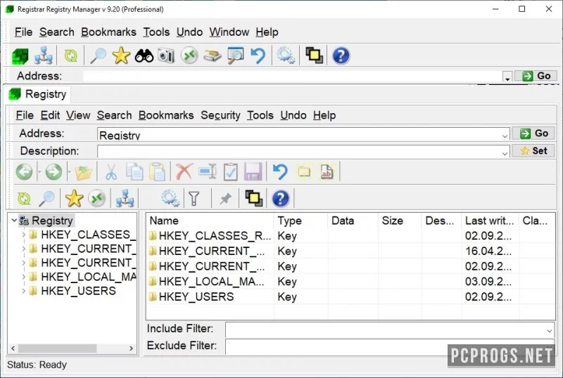
Task: Open the View menu
Action: pyautogui.click(x=78, y=115)
